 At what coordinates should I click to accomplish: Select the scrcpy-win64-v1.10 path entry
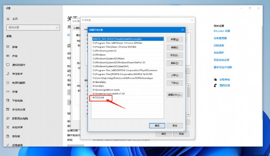pyautogui.click(x=128, y=94)
